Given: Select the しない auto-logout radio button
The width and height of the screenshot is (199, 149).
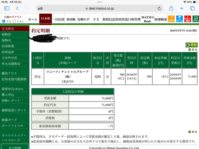Looking at the screenshot, I should pyautogui.click(x=14, y=21).
